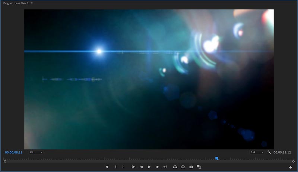The image size is (298, 172).
Task: Step back one frame
Action: (141, 167)
